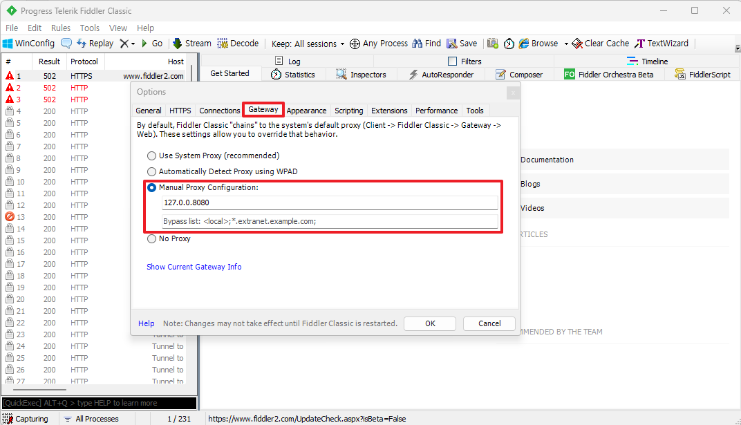
Task: Click the blocked icon on session 13
Action: point(10,217)
